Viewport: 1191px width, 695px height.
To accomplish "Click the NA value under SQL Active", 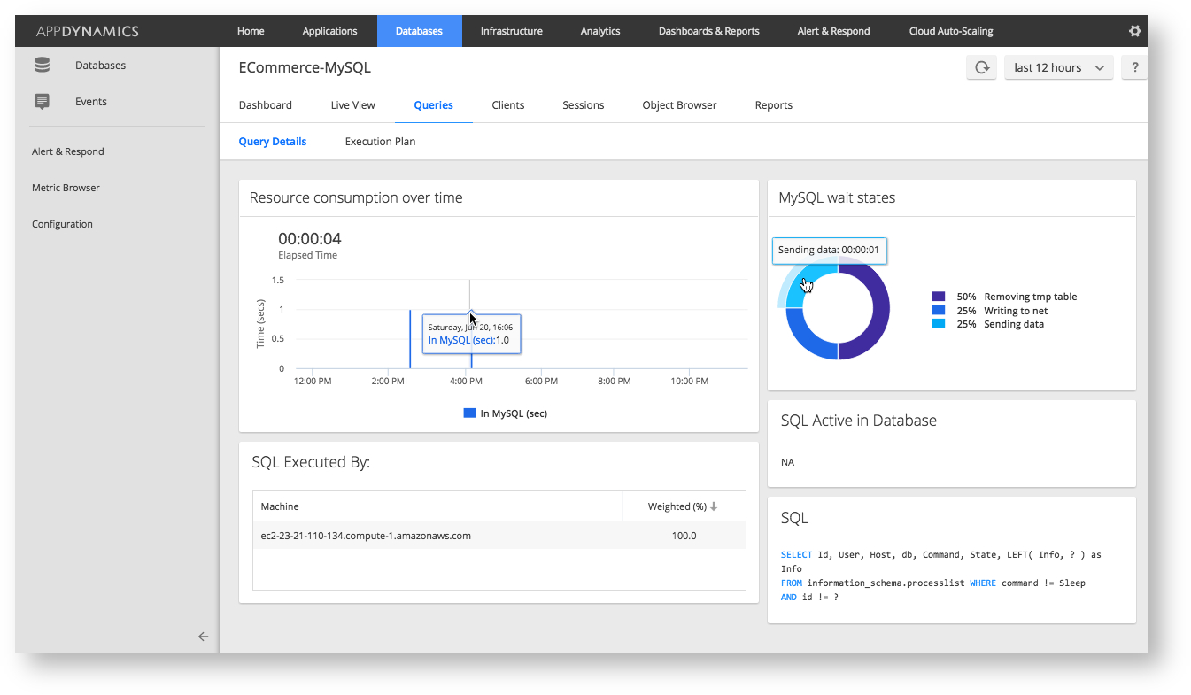I will click(x=788, y=462).
